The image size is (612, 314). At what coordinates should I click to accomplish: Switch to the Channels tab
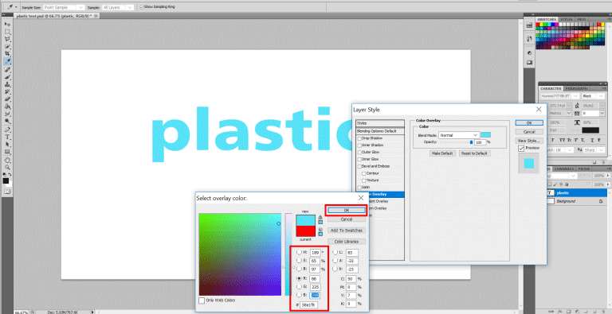pyautogui.click(x=563, y=169)
